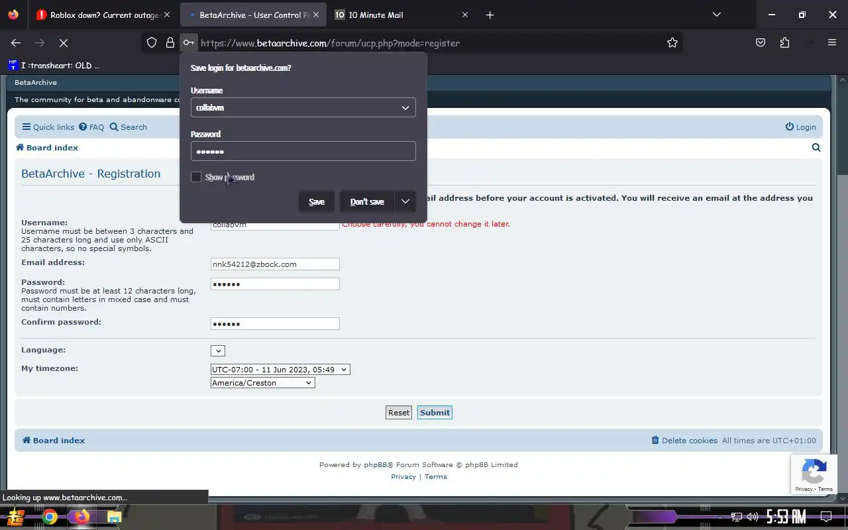Open File Explorer from the taskbar

pyautogui.click(x=114, y=517)
